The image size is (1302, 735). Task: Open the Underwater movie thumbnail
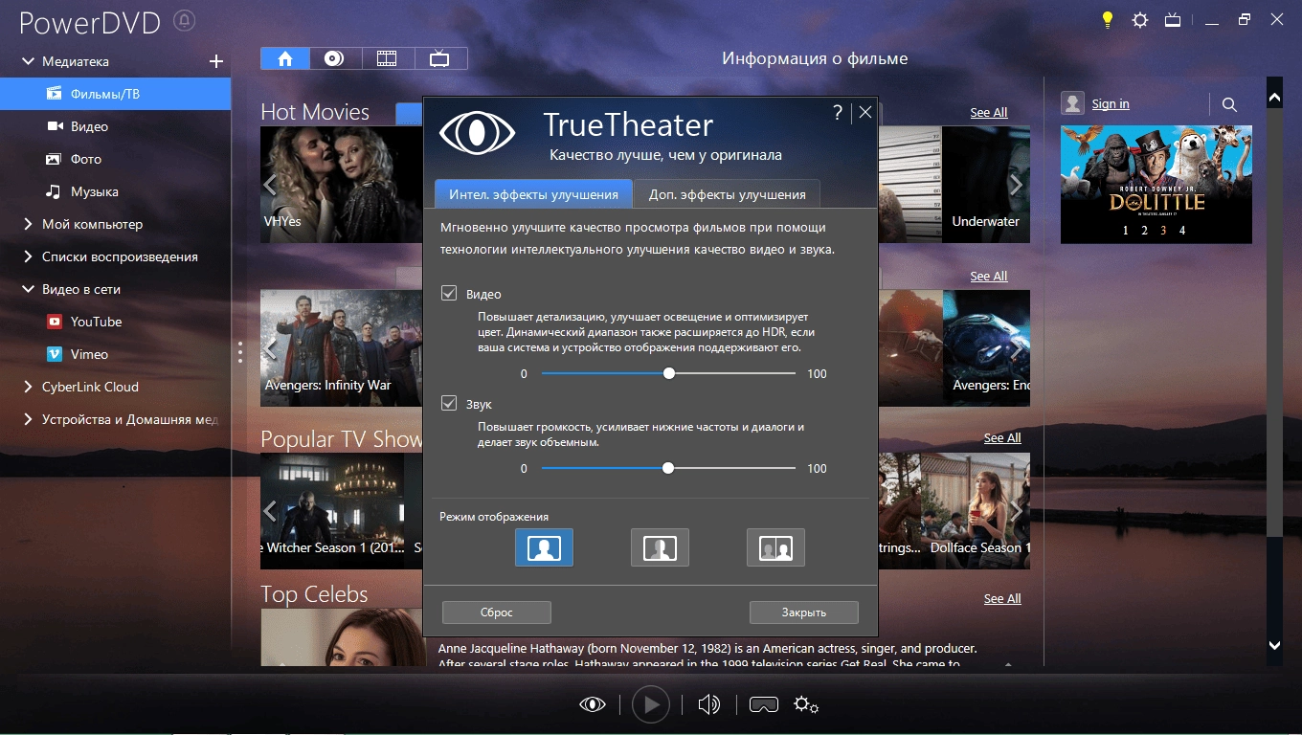coord(987,185)
